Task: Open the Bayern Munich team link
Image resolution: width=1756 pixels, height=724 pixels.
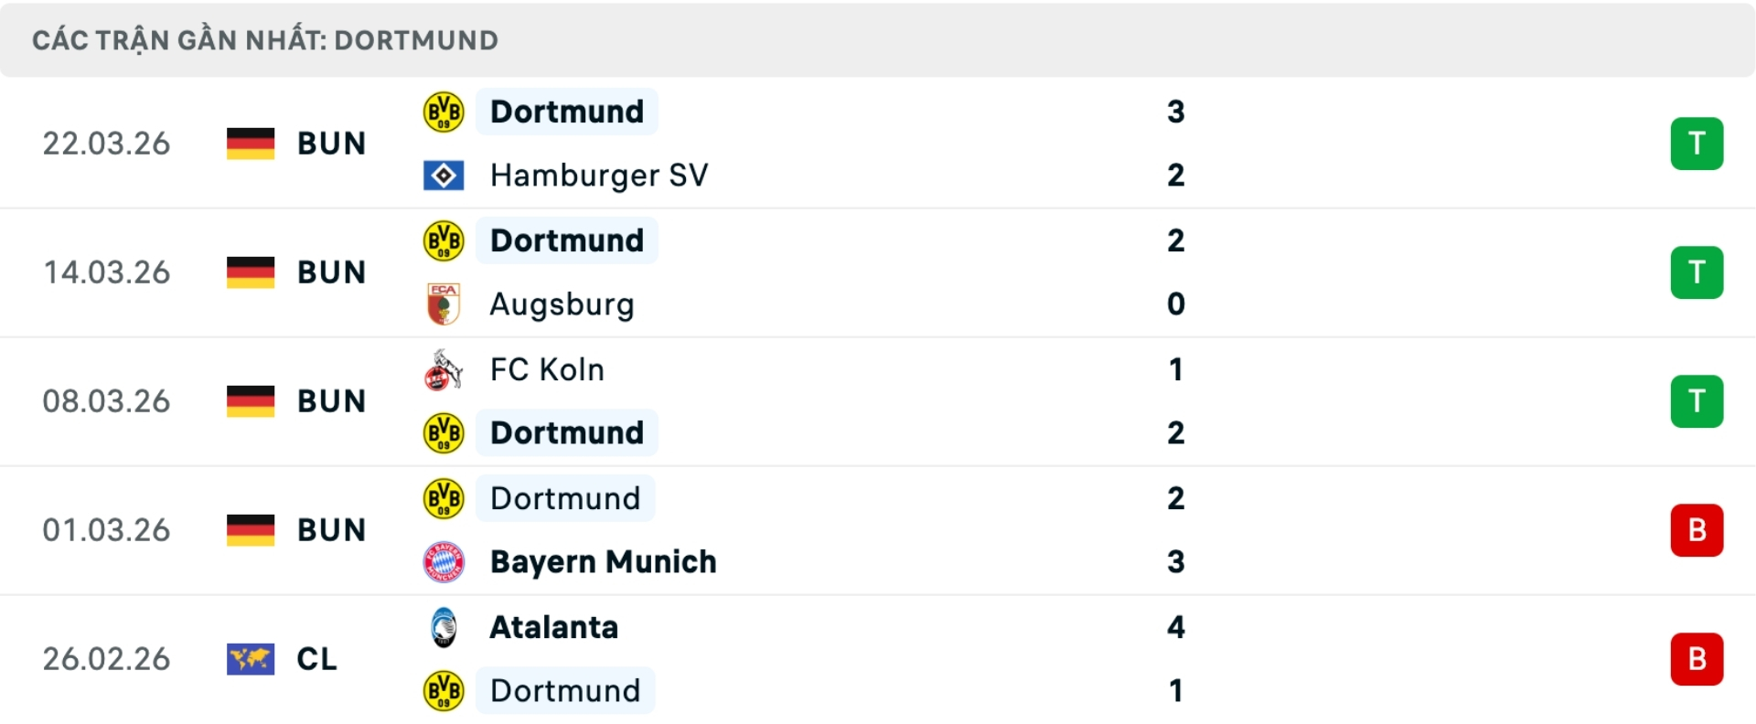Action: [603, 562]
